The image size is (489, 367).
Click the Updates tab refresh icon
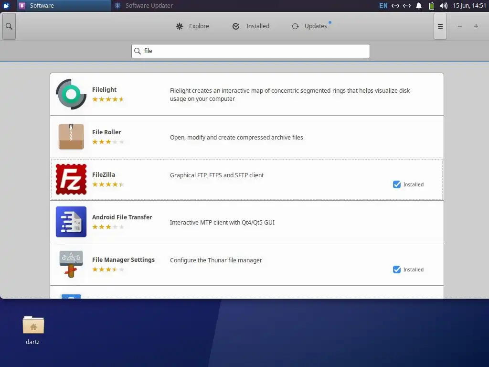click(x=295, y=27)
